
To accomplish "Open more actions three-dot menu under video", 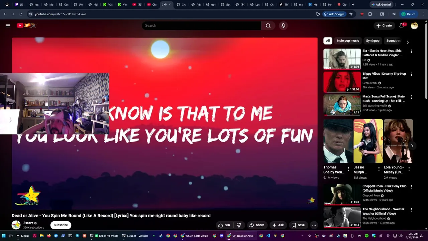I will pyautogui.click(x=314, y=225).
